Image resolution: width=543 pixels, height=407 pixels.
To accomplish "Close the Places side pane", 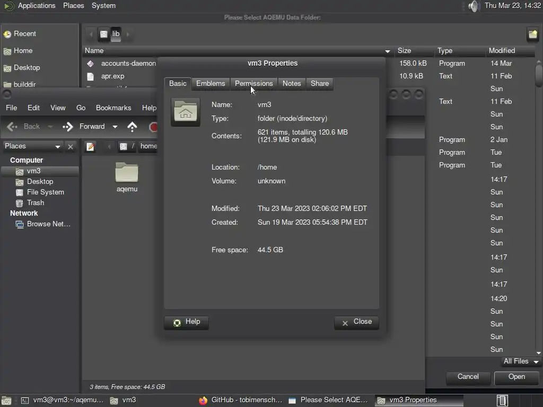I will point(71,146).
